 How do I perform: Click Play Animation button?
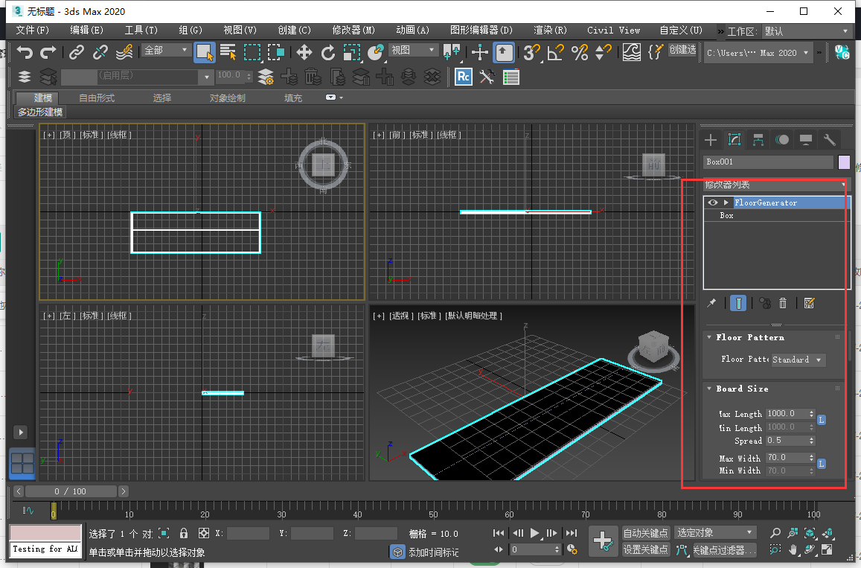point(534,533)
